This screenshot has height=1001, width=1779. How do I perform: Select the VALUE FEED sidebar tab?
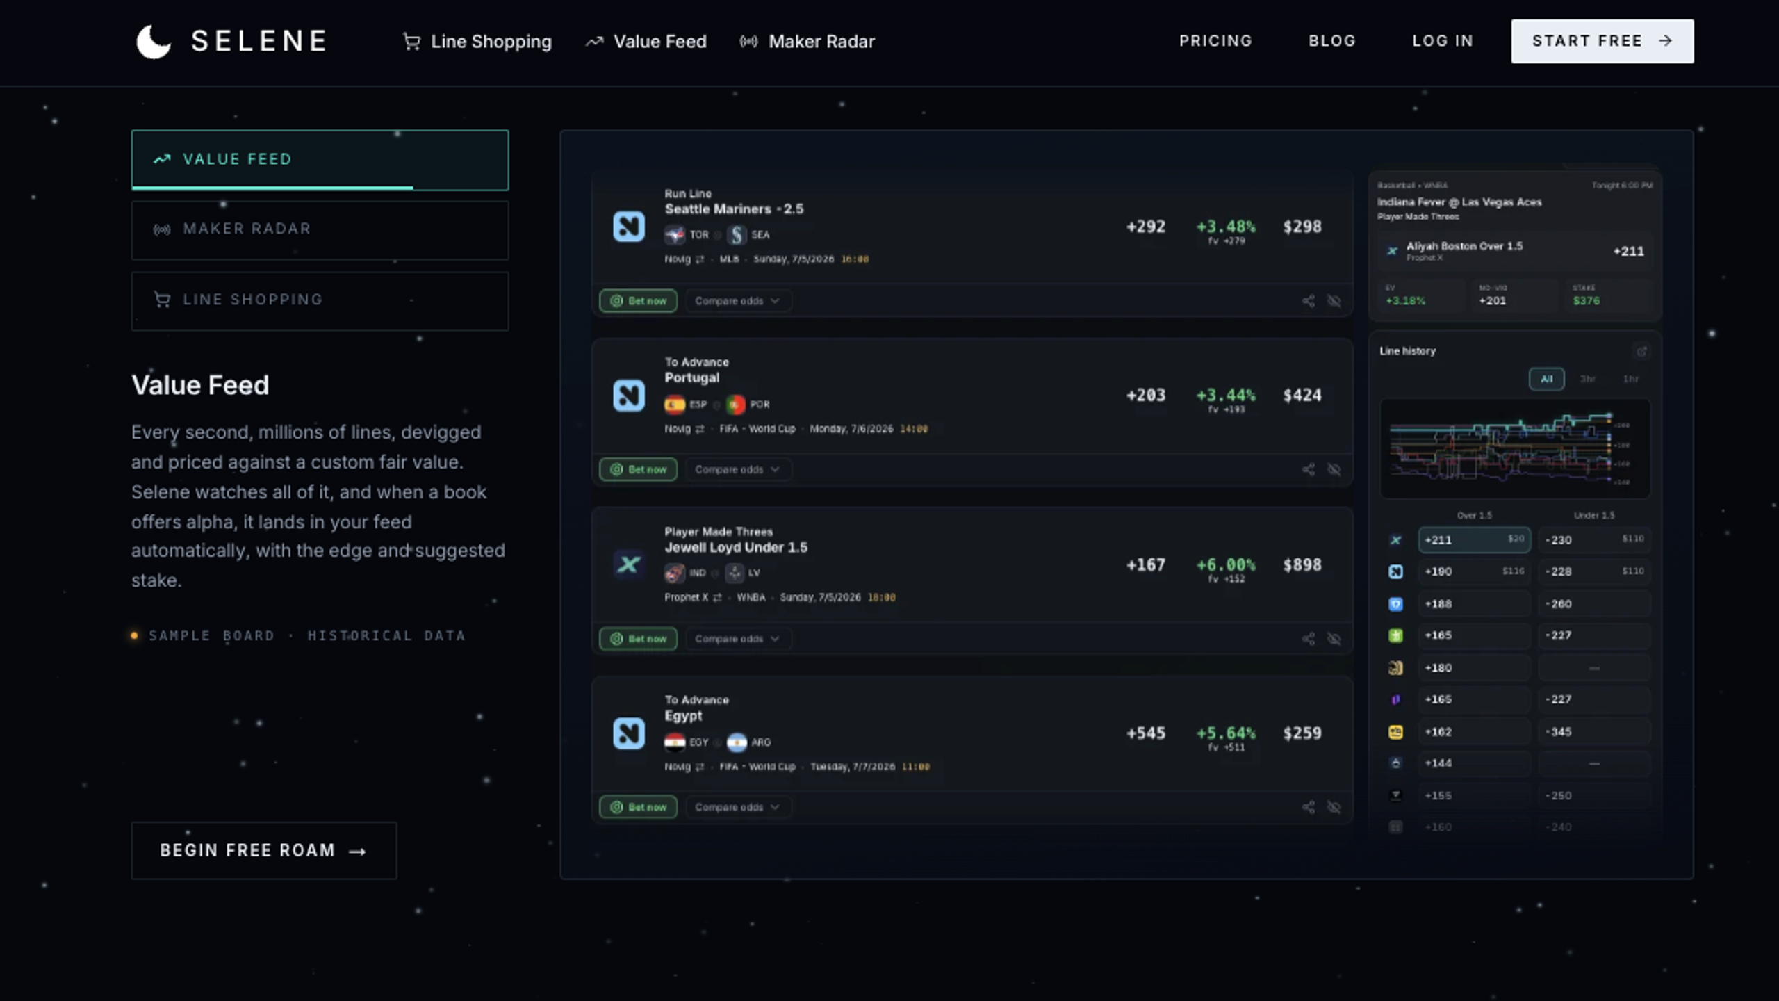(320, 160)
